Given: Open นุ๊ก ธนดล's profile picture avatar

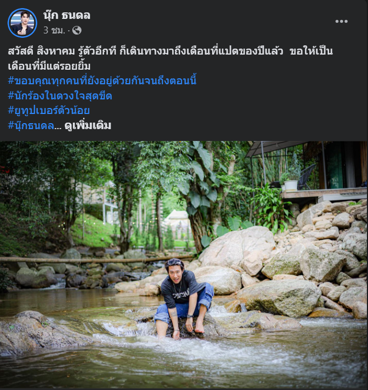Looking at the screenshot, I should pyautogui.click(x=22, y=23).
